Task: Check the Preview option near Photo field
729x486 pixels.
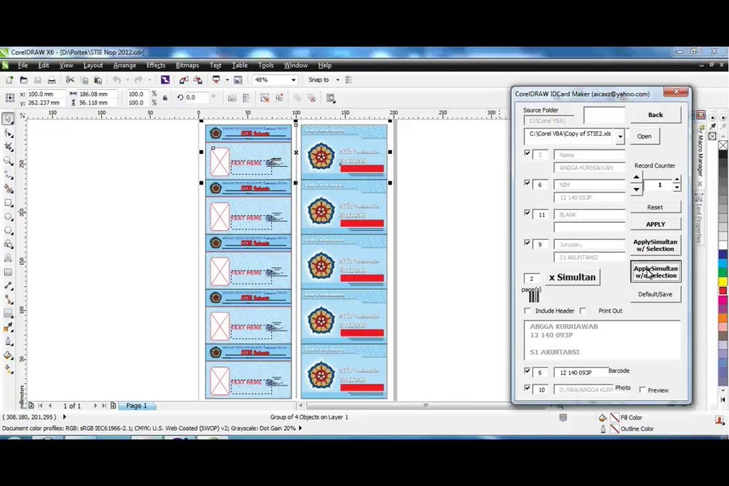Action: (643, 390)
